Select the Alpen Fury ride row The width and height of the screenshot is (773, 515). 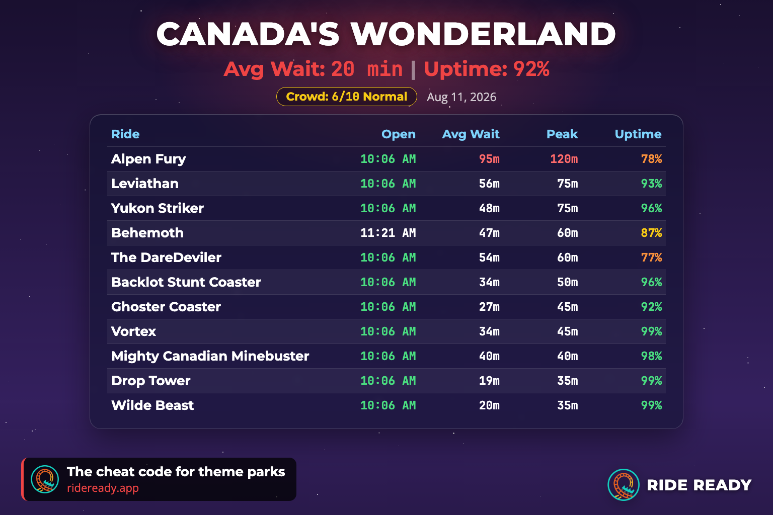point(386,159)
